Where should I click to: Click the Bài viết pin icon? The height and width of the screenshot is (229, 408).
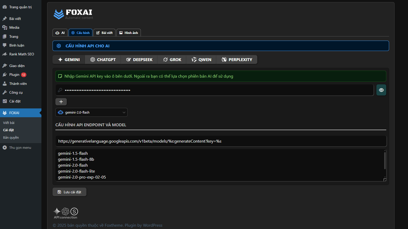[5, 19]
